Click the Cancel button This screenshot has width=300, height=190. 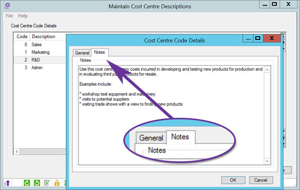click(x=261, y=180)
